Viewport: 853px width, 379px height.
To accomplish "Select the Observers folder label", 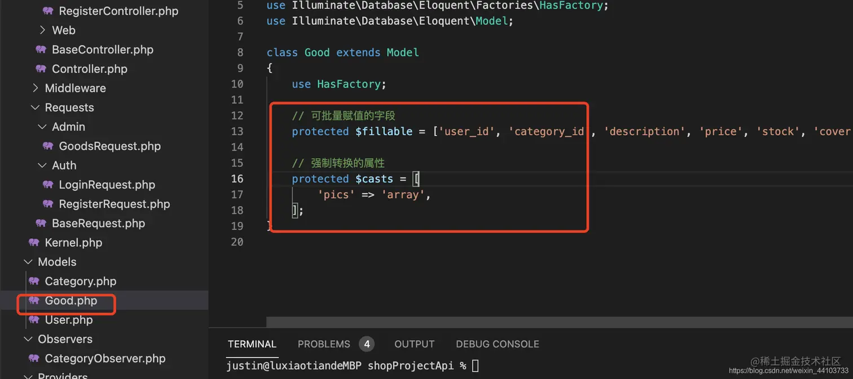I will pyautogui.click(x=65, y=339).
